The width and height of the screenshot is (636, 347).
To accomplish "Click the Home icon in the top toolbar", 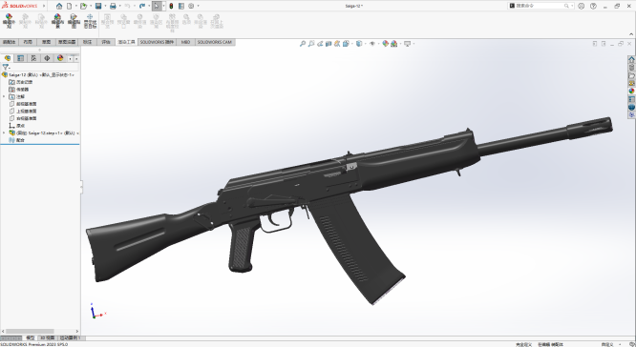I will tap(59, 6).
